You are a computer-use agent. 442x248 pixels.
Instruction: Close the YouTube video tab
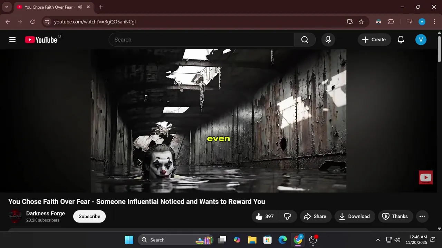89,7
